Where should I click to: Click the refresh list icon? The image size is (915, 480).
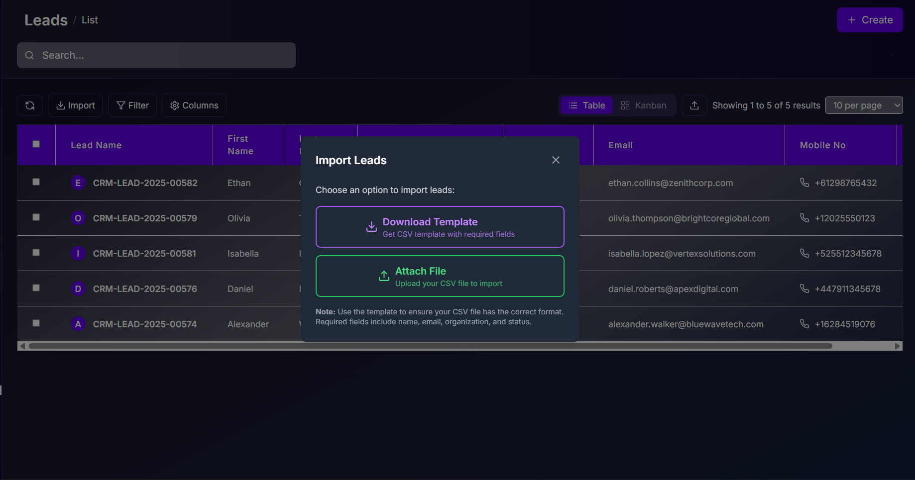(30, 105)
